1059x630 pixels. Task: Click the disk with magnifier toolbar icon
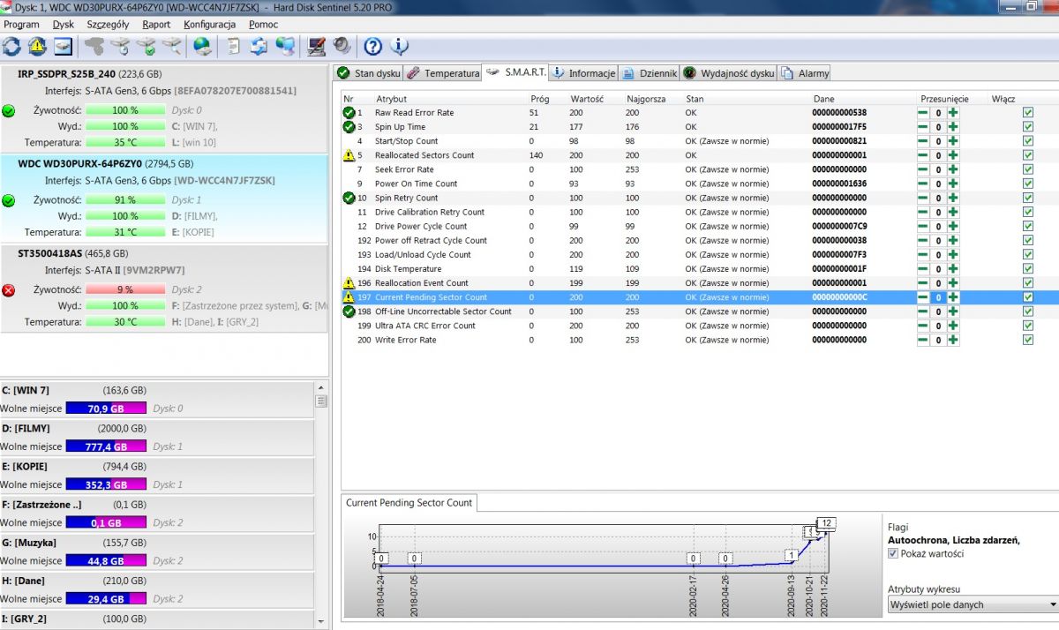[x=172, y=46]
